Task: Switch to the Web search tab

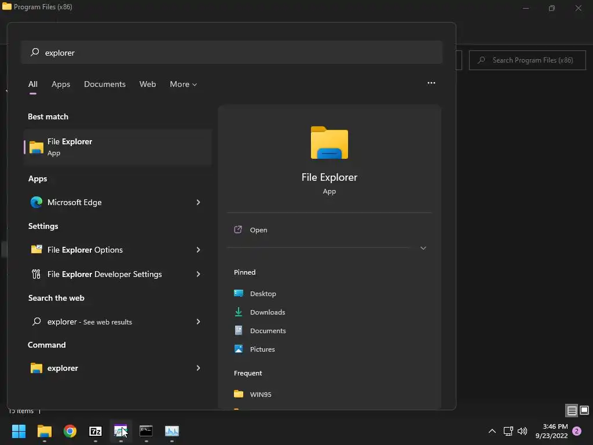Action: (x=148, y=85)
